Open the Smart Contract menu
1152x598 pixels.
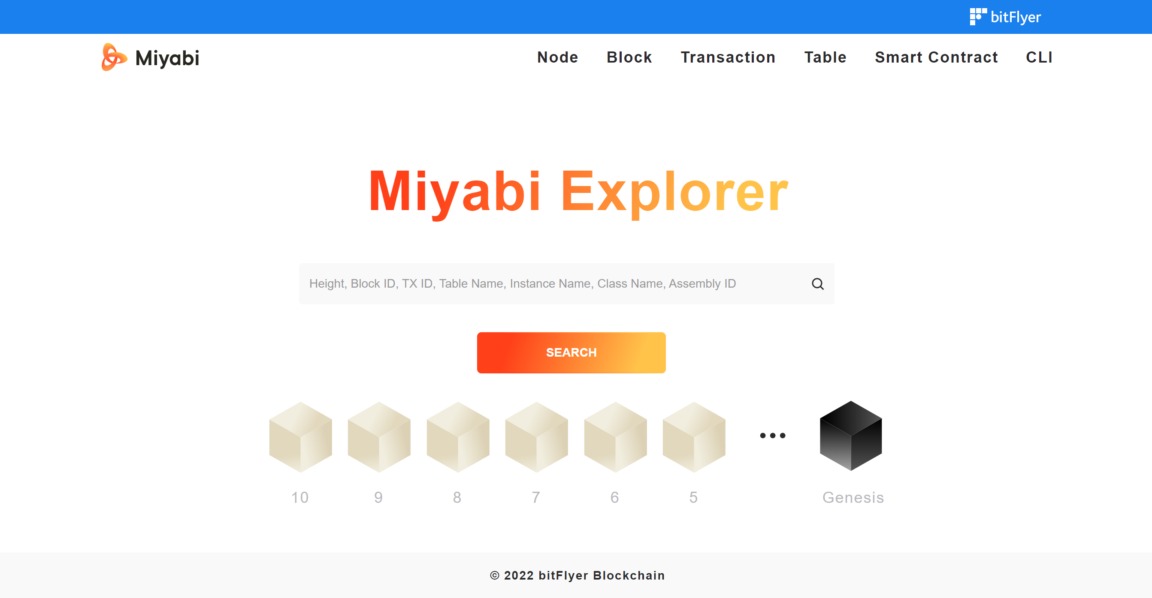(x=936, y=57)
